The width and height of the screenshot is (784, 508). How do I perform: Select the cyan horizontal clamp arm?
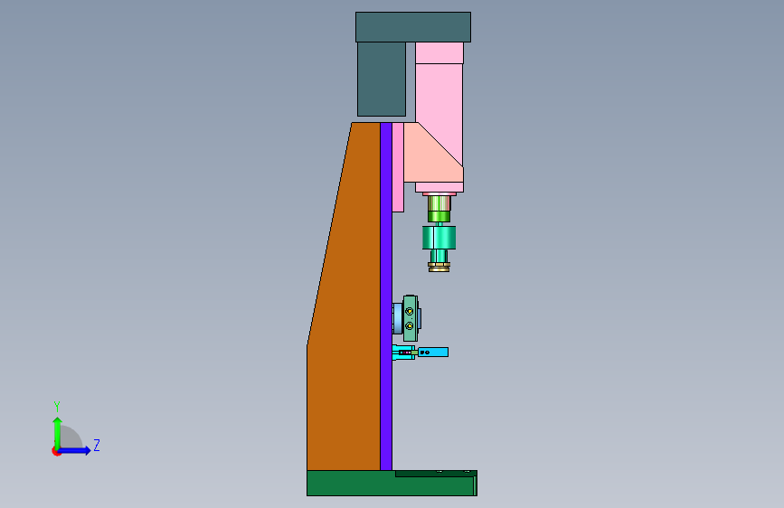click(x=432, y=352)
